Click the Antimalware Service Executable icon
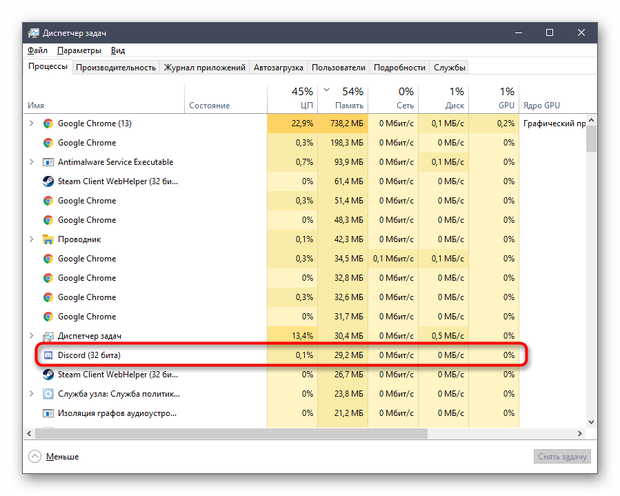This screenshot has height=496, width=620. (x=48, y=162)
